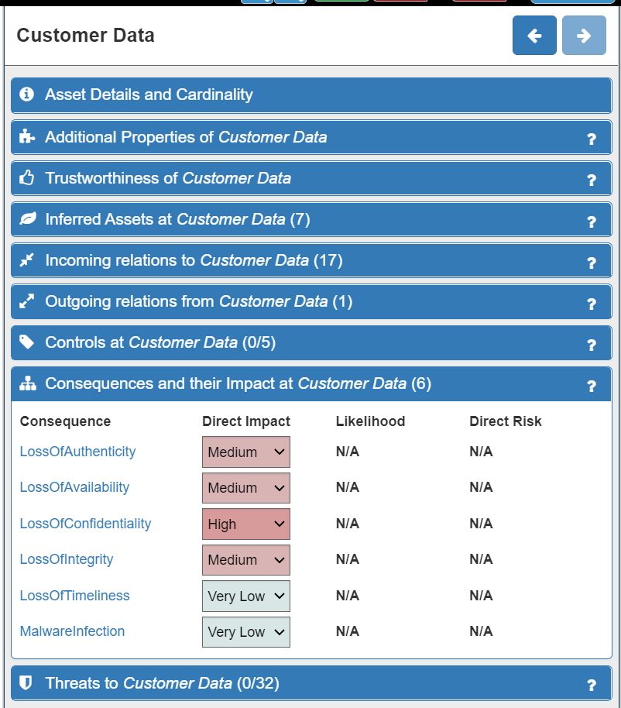Click the Customer Data panel title

85,35
